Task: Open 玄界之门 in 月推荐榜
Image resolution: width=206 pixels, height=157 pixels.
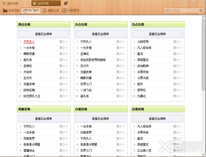Action: click(x=86, y=150)
